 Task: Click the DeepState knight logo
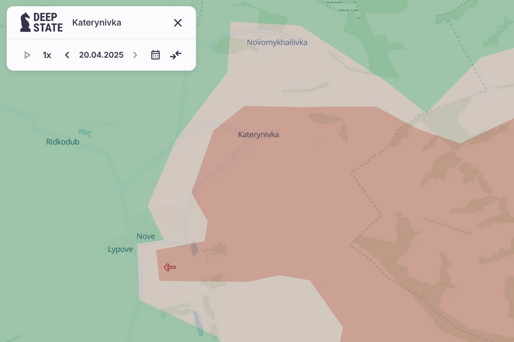26,23
